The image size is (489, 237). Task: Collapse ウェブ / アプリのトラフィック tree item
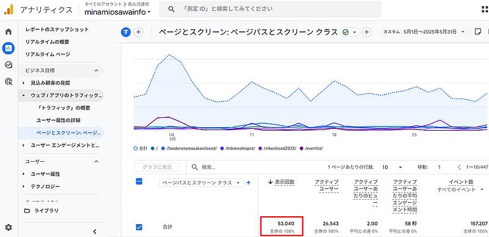[24, 95]
